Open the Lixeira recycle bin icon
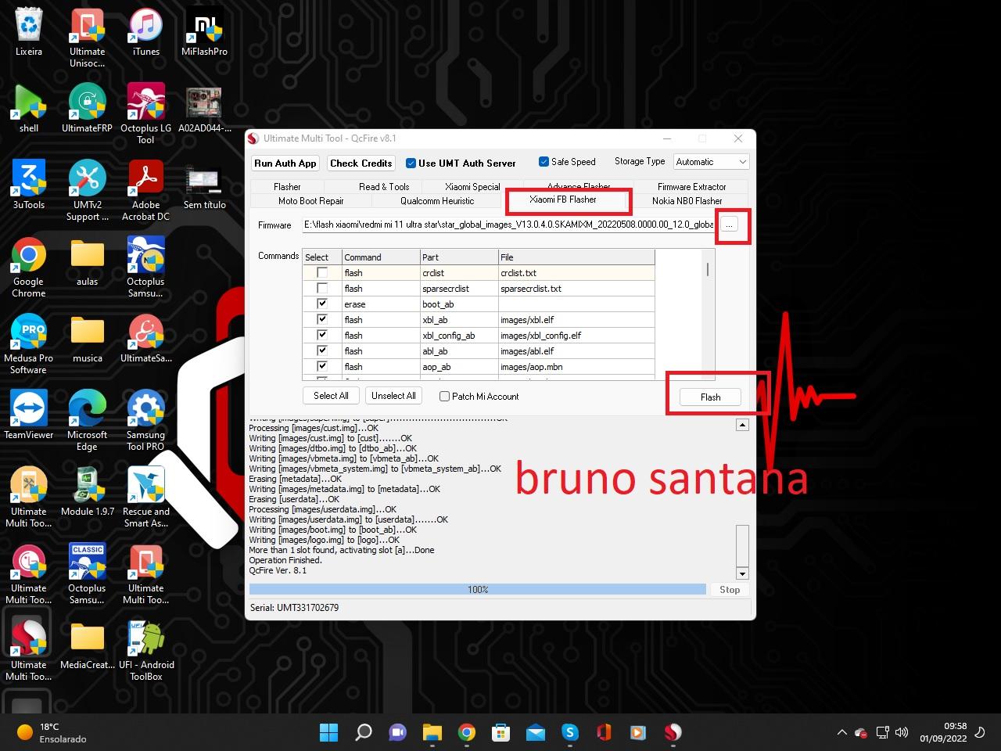1001x751 pixels. point(29,31)
